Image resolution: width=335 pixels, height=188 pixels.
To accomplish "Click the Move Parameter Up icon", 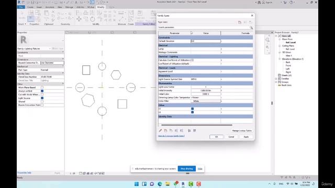I will coord(176,131).
